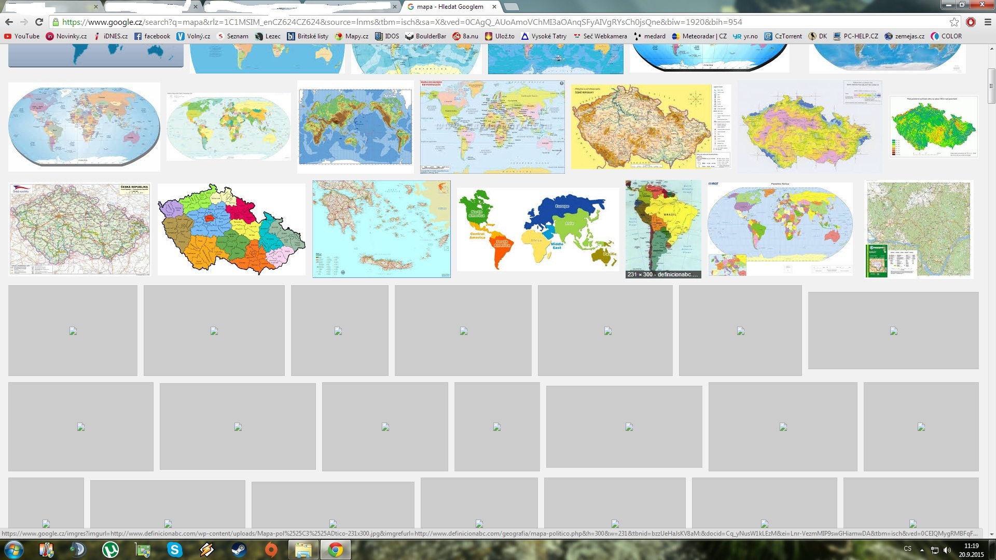Reload the page with refresh icon
The width and height of the screenshot is (996, 560).
(39, 22)
